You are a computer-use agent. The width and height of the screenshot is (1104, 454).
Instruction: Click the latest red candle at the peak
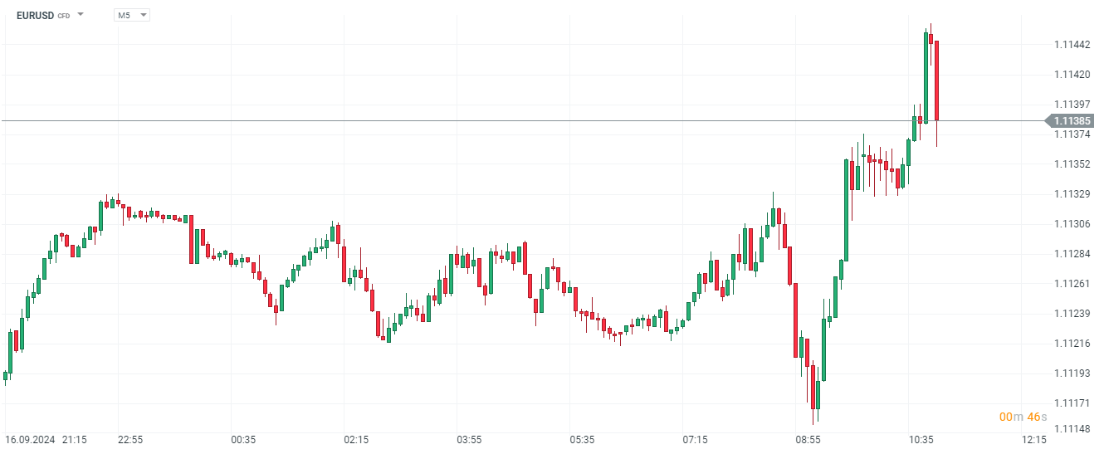[x=936, y=81]
